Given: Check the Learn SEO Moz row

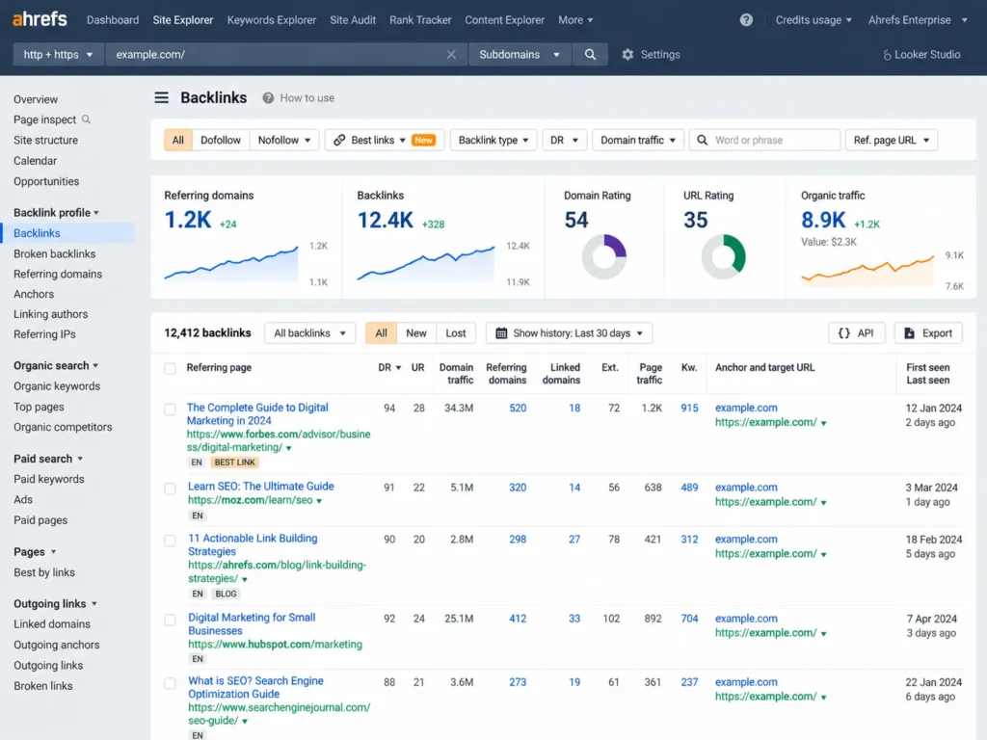Looking at the screenshot, I should tap(170, 489).
